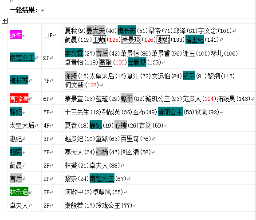
Task: Click 卓夫人 beside 秦般若(17)
Action: pyautogui.click(x=19, y=205)
